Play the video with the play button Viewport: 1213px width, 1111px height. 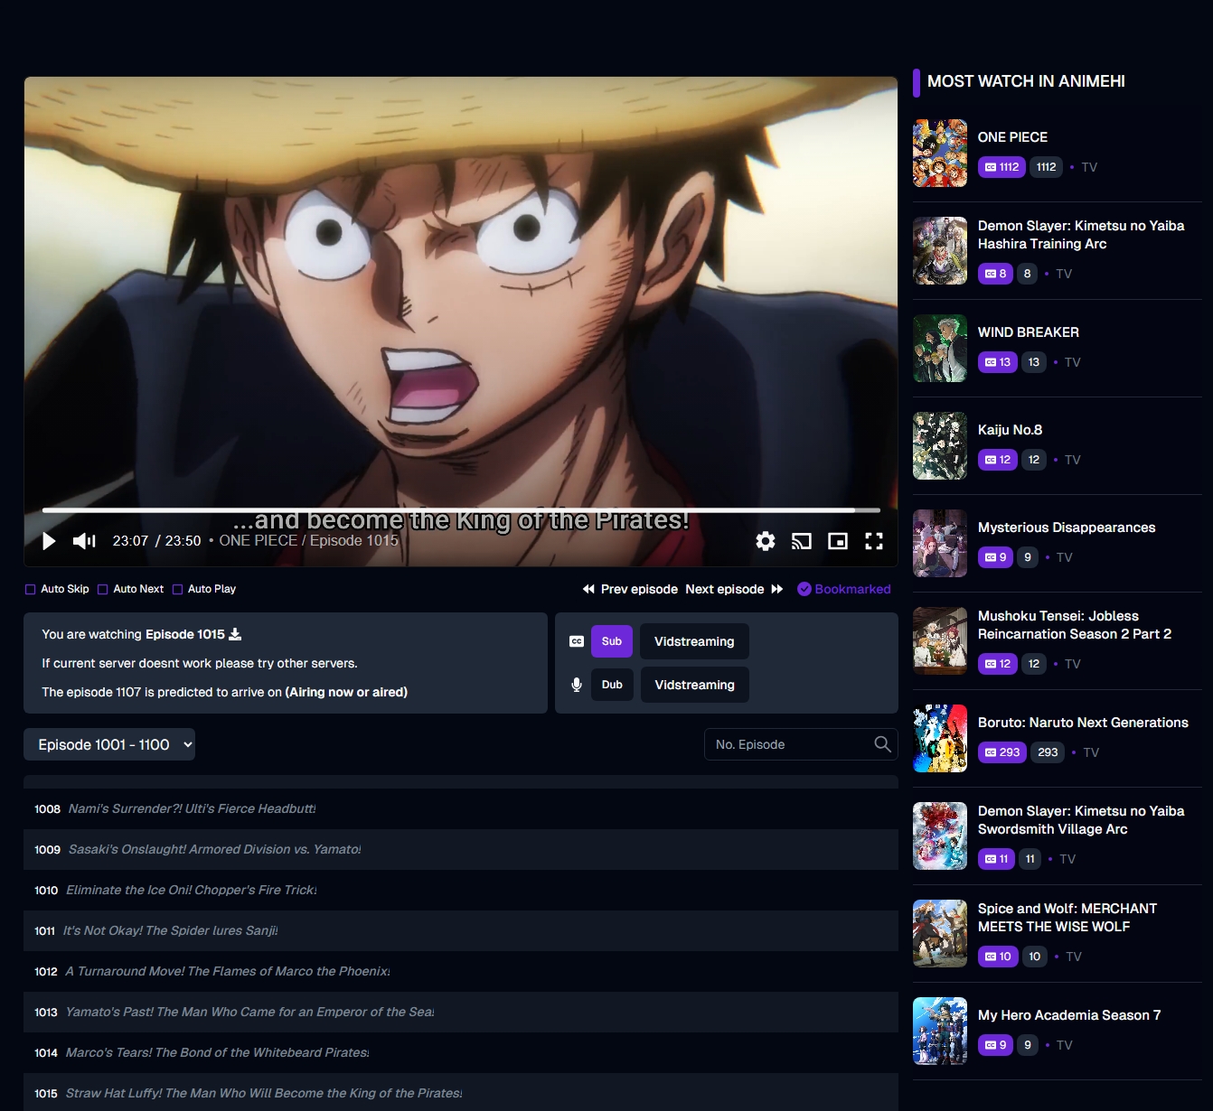49,541
